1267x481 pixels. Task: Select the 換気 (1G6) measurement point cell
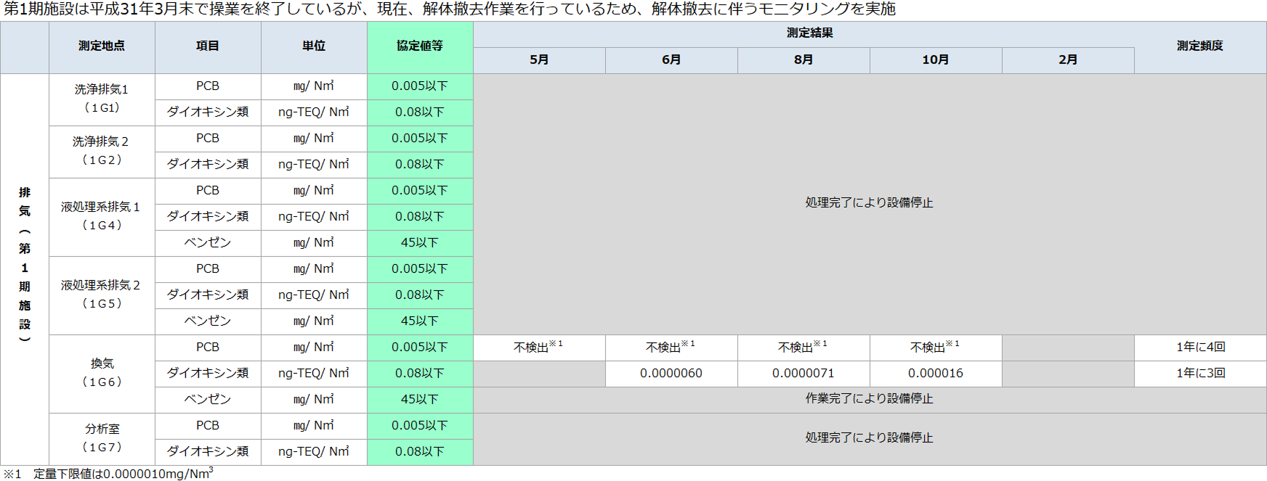(102, 373)
